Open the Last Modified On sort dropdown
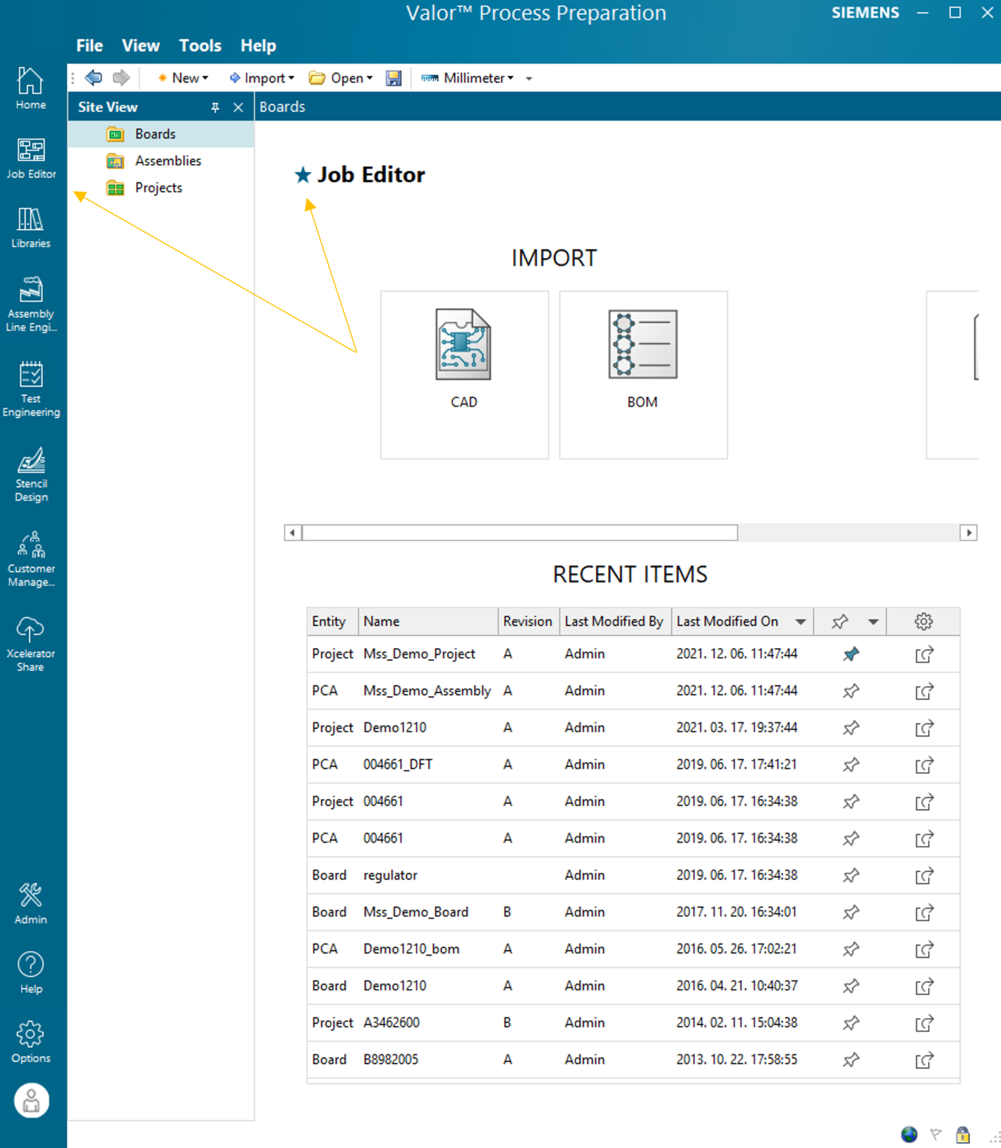This screenshot has width=1001, height=1148. (x=800, y=621)
